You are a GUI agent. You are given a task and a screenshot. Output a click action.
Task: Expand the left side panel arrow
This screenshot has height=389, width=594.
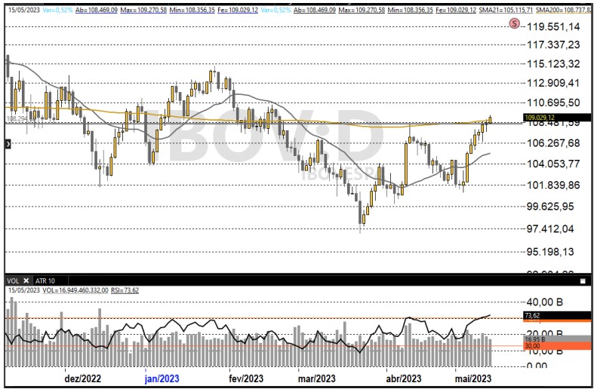[8, 142]
